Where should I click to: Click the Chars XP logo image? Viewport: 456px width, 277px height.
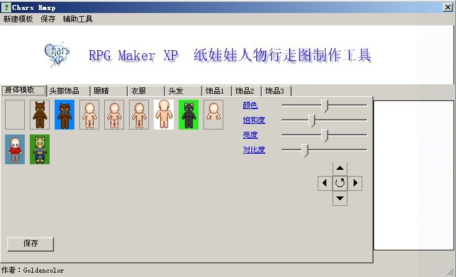coord(57,55)
